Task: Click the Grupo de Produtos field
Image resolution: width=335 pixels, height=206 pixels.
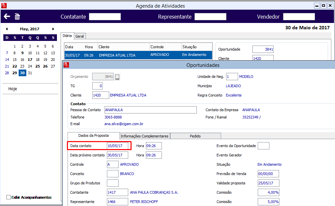Action: pos(113,183)
